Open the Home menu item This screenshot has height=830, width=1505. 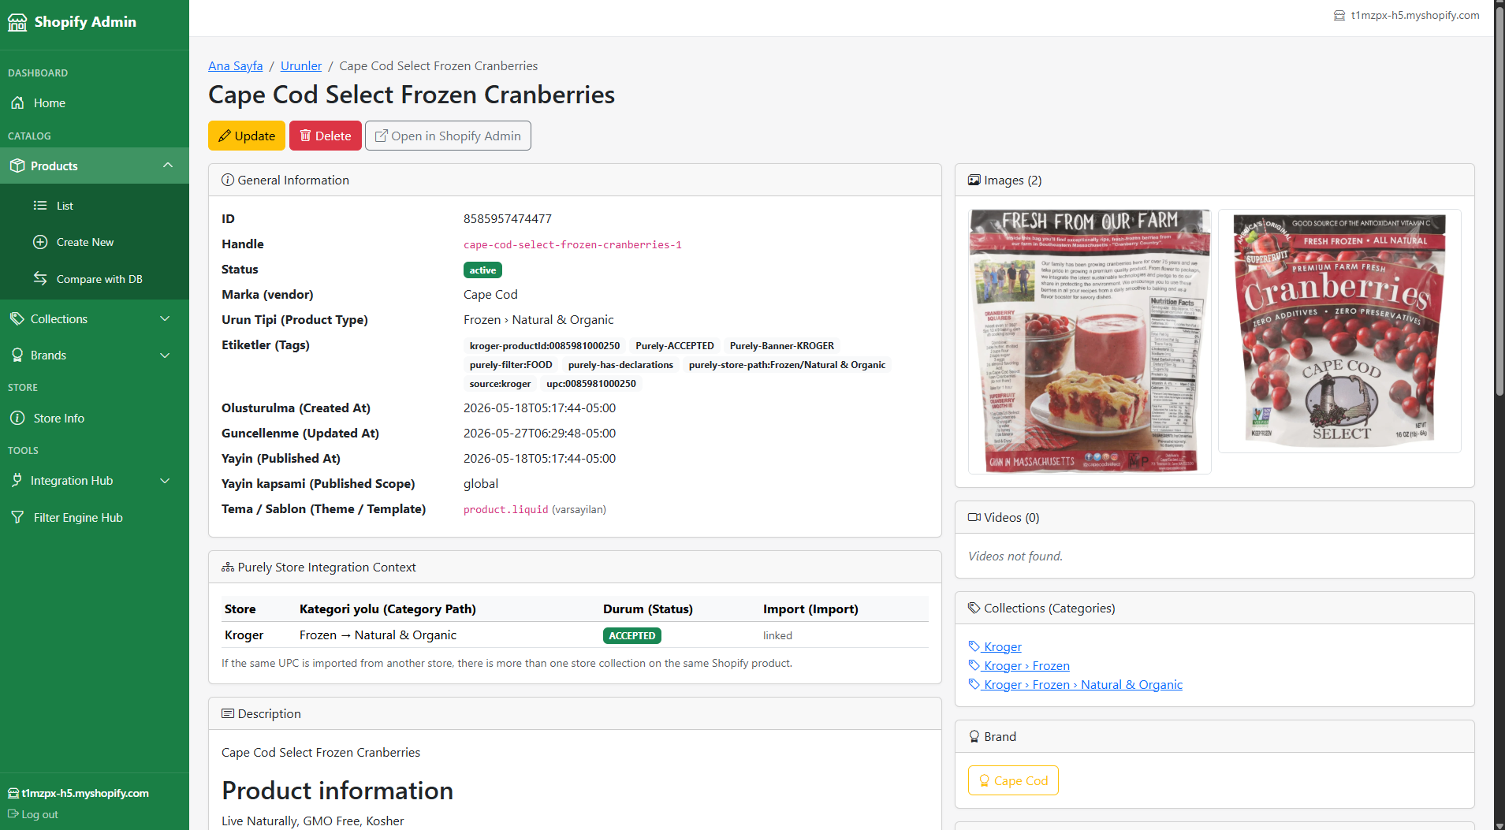point(95,103)
